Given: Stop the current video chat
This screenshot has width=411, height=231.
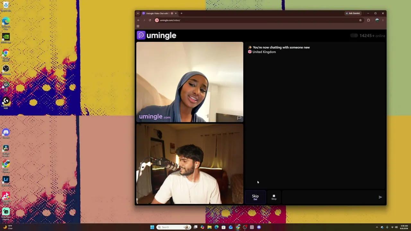Looking at the screenshot, I should pyautogui.click(x=274, y=197).
